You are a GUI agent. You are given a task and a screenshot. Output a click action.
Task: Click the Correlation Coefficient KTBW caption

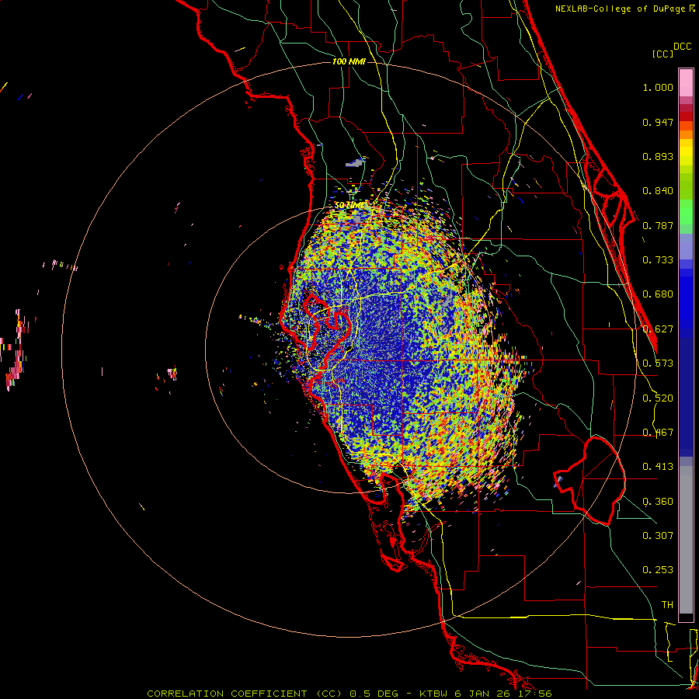click(x=349, y=694)
